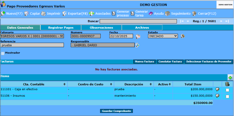Toggle the Mostrador checkbox
This screenshot has height=116, width=234.
[3, 54]
